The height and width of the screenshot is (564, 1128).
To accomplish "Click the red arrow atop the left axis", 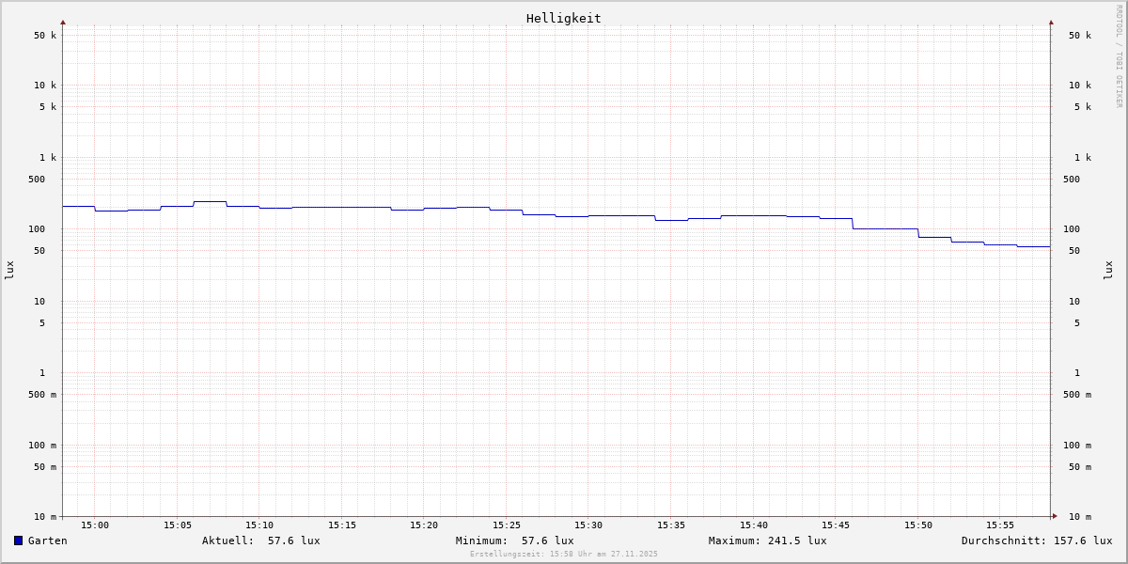I will 63,22.
